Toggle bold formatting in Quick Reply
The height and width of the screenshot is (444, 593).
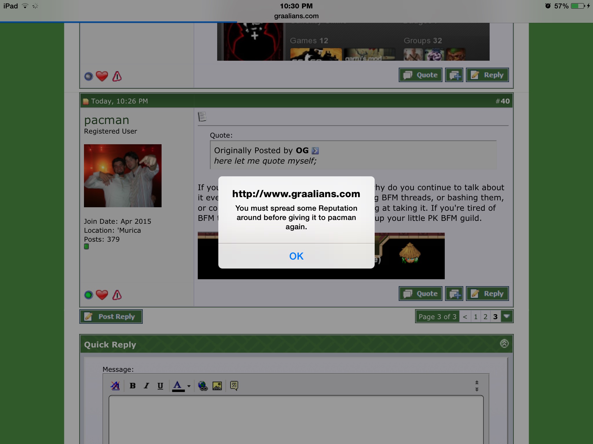coord(133,386)
